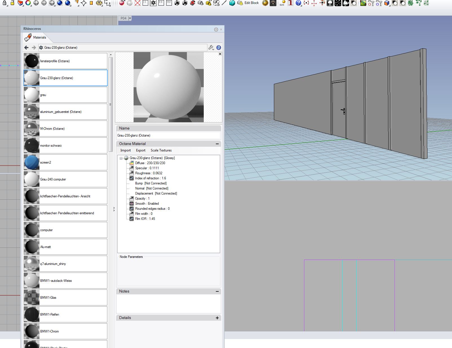Click the open padlock Unlock icon
The height and width of the screenshot is (348, 452).
click(x=12, y=3)
